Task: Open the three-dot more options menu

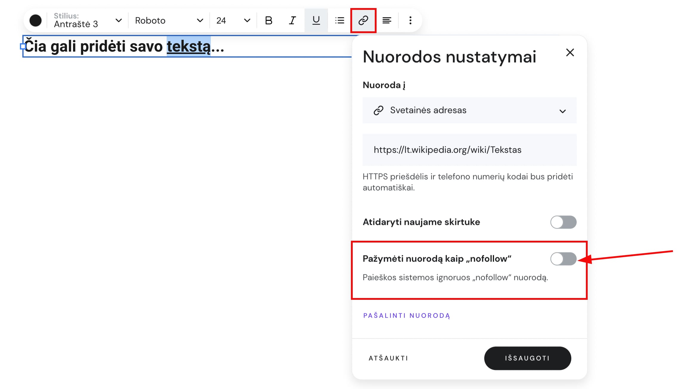Action: [410, 21]
